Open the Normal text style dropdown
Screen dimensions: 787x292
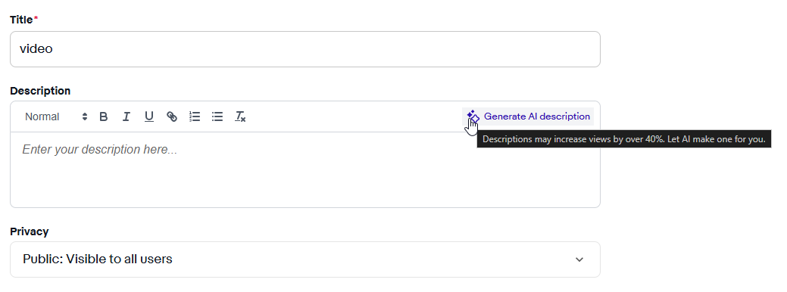point(56,116)
